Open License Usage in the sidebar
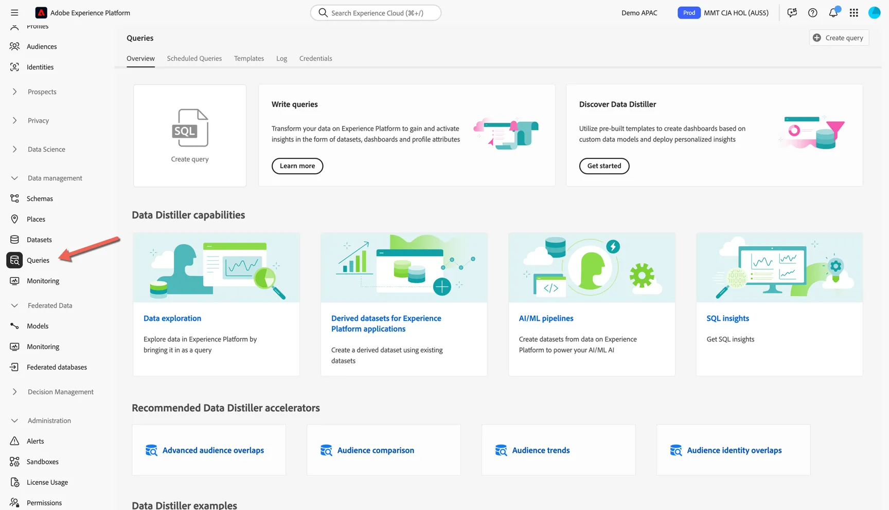Screen dimensions: 889x510 [x=47, y=482]
